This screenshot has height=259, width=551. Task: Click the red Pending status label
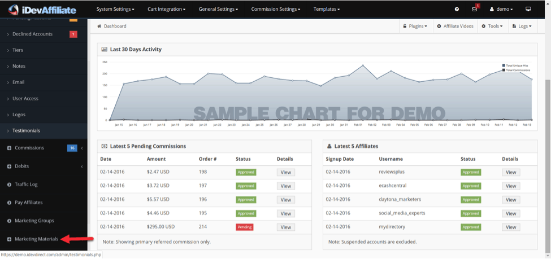pyautogui.click(x=245, y=227)
